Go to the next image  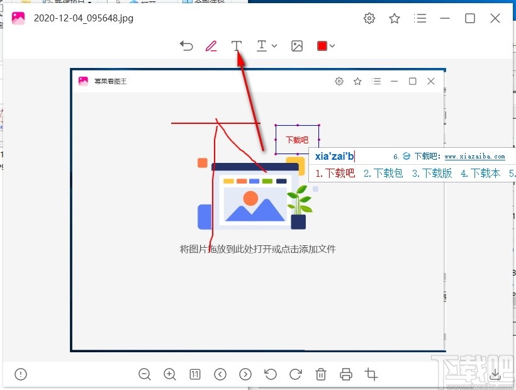click(x=245, y=374)
